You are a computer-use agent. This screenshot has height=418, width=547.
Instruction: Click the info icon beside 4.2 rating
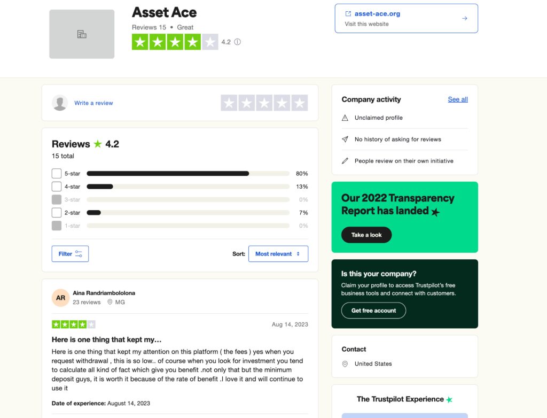[238, 42]
